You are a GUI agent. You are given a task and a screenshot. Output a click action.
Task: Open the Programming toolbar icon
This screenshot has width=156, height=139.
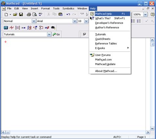click(x=41, y=28)
